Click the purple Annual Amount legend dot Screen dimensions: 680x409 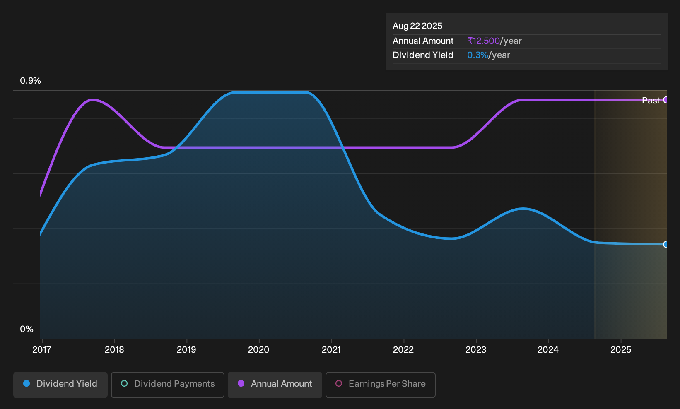(241, 384)
